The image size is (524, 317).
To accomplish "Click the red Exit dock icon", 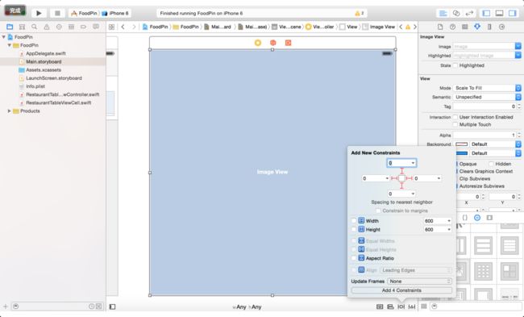I will pyautogui.click(x=288, y=43).
